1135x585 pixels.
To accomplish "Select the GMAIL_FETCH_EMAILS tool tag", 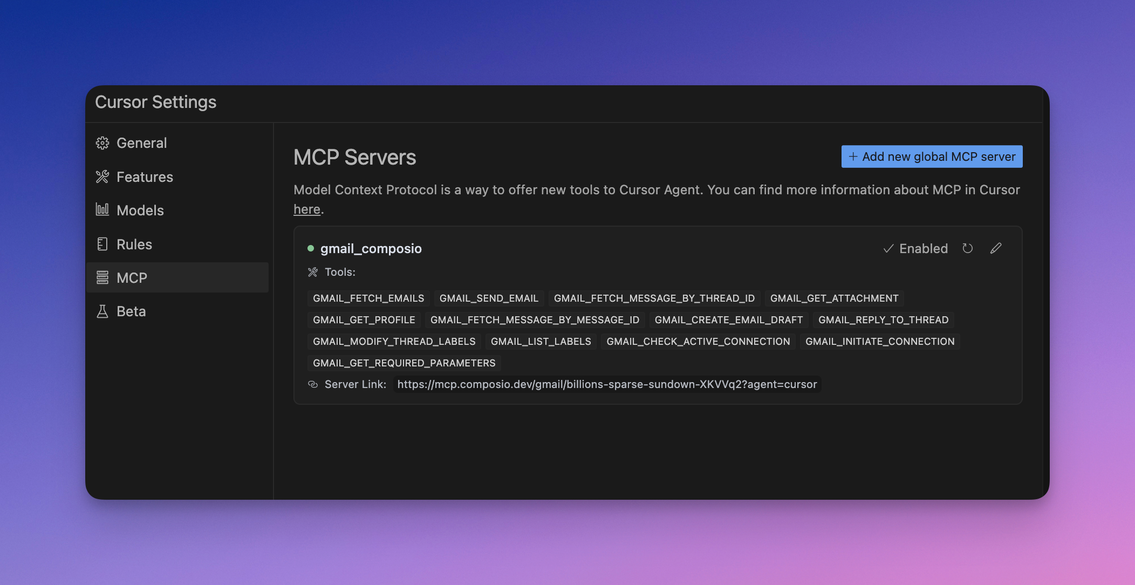I will point(368,298).
